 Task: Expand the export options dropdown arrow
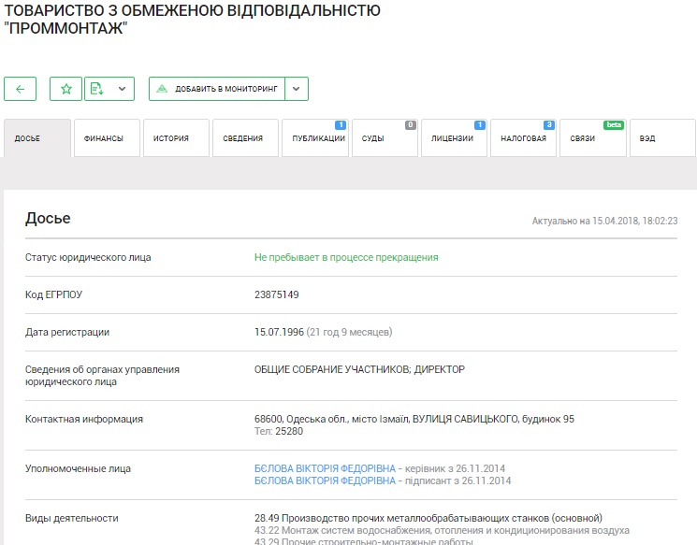[x=122, y=89]
